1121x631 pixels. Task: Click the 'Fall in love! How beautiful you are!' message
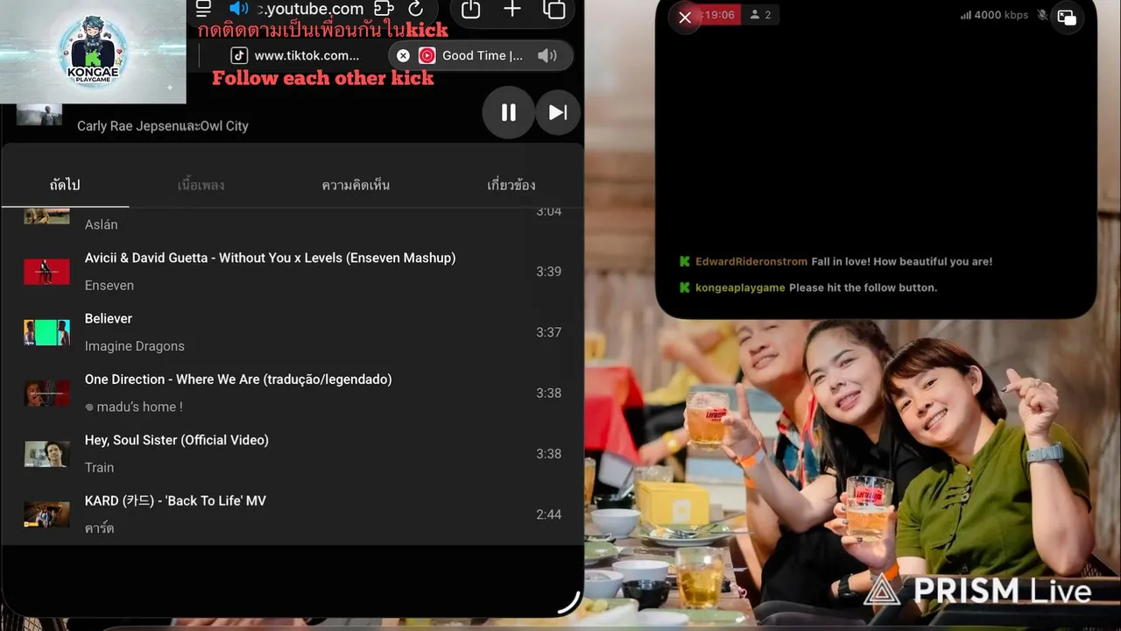[x=902, y=261]
